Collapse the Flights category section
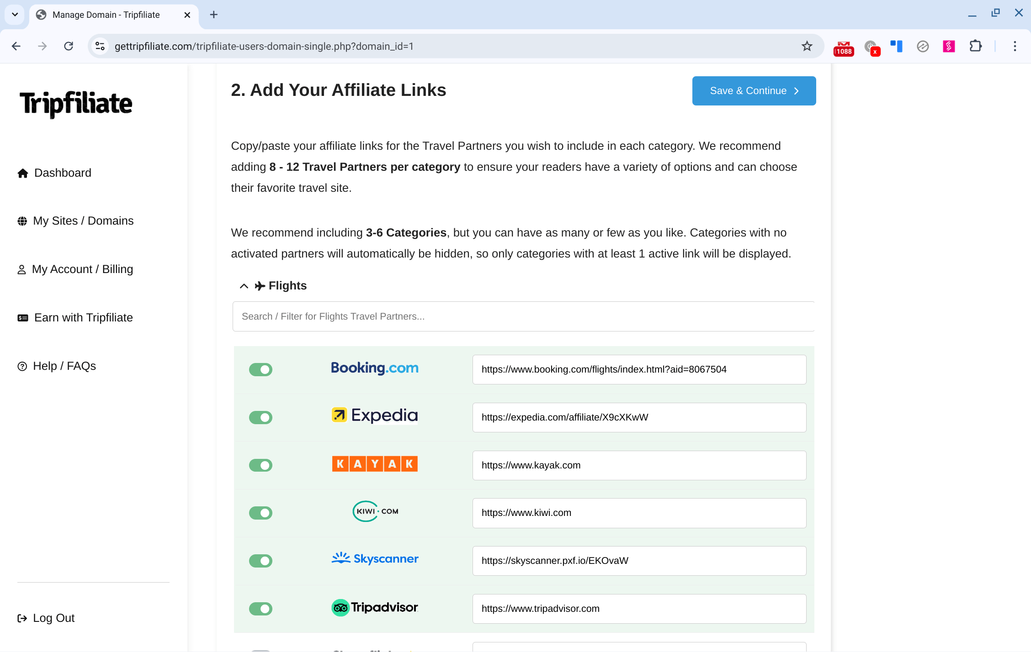This screenshot has height=652, width=1031. (x=244, y=286)
